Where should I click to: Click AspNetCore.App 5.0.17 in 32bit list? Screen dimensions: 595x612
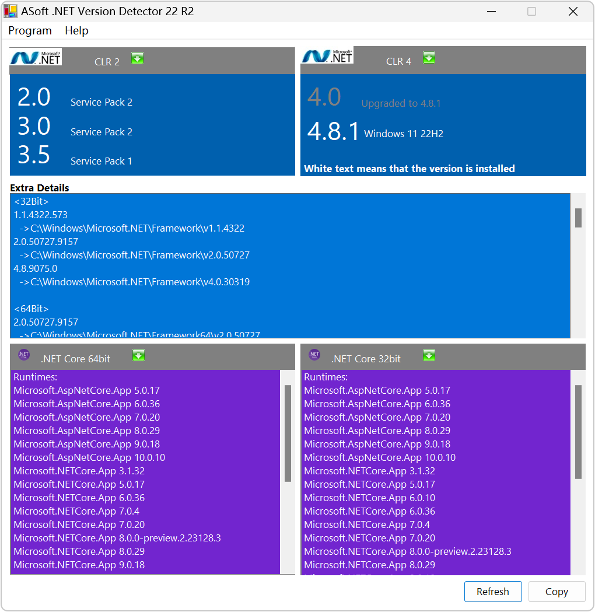coord(377,391)
